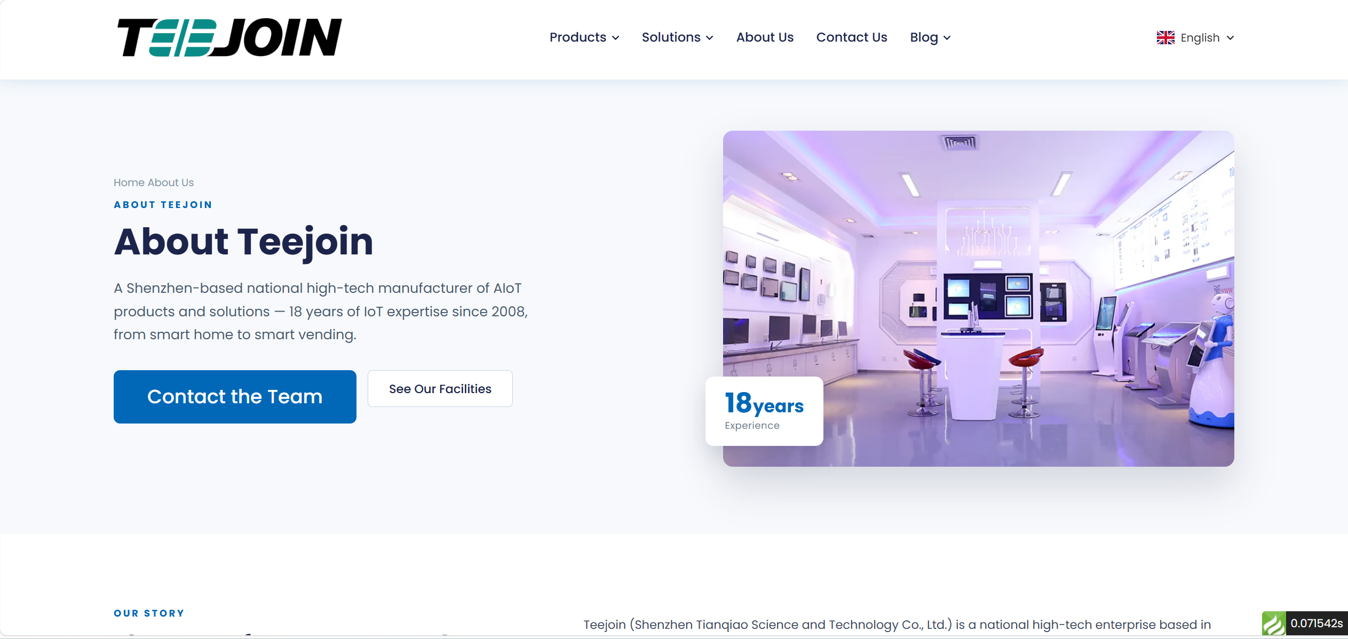Image resolution: width=1348 pixels, height=639 pixels.
Task: Expand the Products dropdown arrow
Action: [616, 38]
